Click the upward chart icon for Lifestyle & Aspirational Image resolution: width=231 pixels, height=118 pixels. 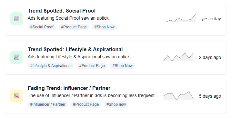16,57
